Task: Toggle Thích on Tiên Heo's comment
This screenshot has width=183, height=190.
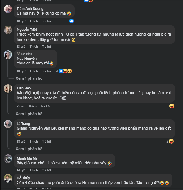Action: point(32,106)
